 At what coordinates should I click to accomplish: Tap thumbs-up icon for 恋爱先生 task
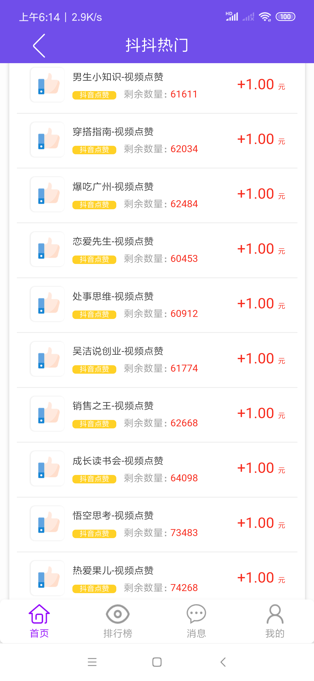tap(47, 249)
